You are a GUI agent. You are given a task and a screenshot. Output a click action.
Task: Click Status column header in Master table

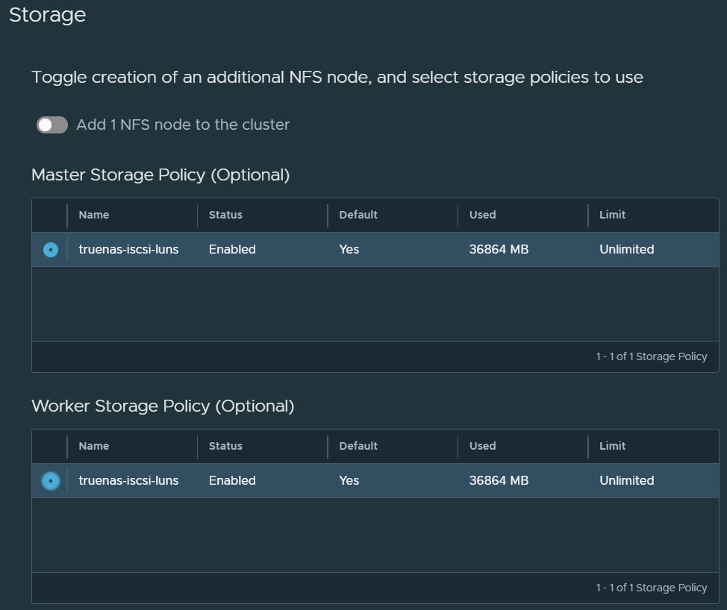(x=225, y=215)
